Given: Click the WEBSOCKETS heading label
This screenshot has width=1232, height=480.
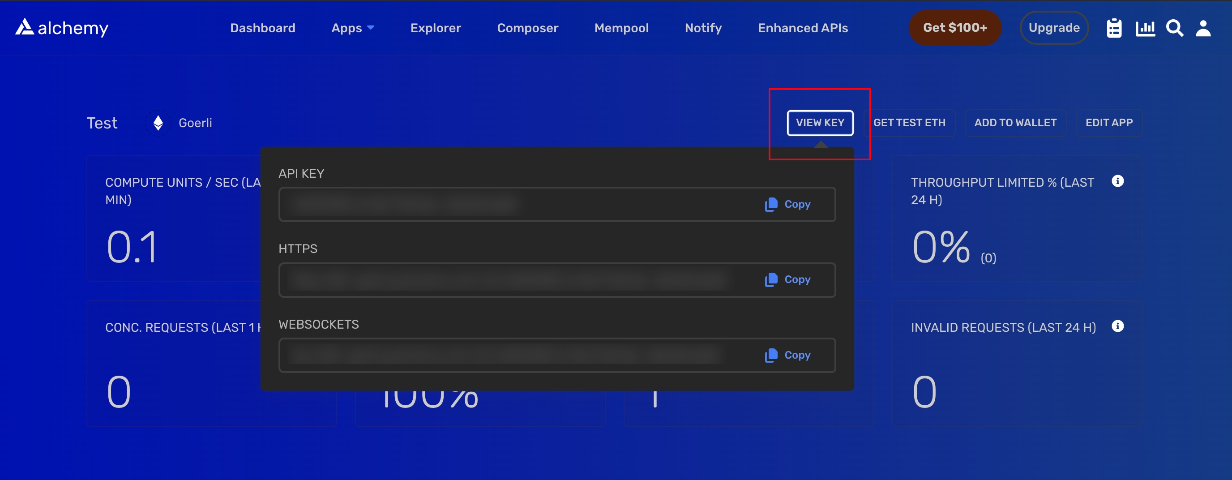Looking at the screenshot, I should coord(319,325).
